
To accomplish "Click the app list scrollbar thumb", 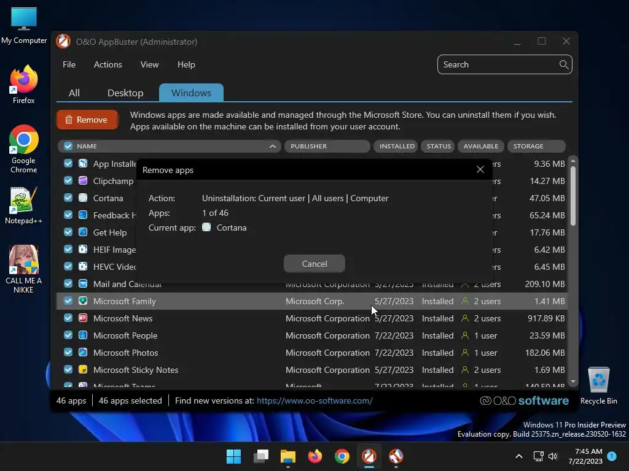I will pos(573,196).
